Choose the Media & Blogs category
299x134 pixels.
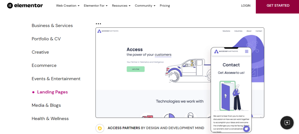coord(46,105)
